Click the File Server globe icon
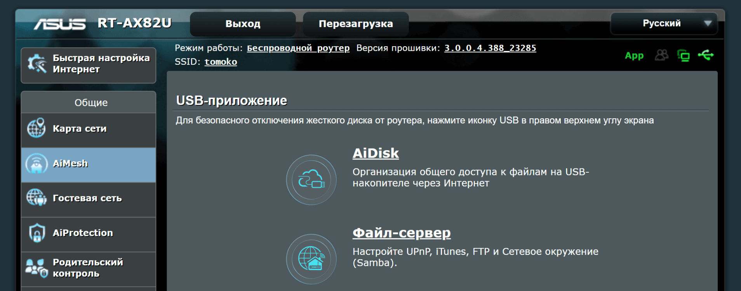Screen dimensions: 741x291 point(311,259)
